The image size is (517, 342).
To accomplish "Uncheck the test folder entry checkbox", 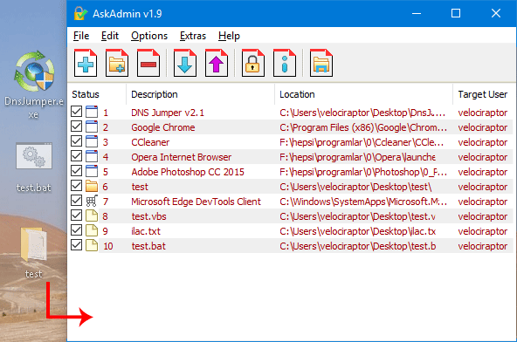I will pyautogui.click(x=77, y=186).
